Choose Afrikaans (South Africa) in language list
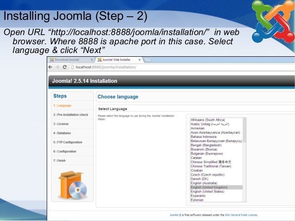Viewport: 295px width, 221px height. (216, 120)
